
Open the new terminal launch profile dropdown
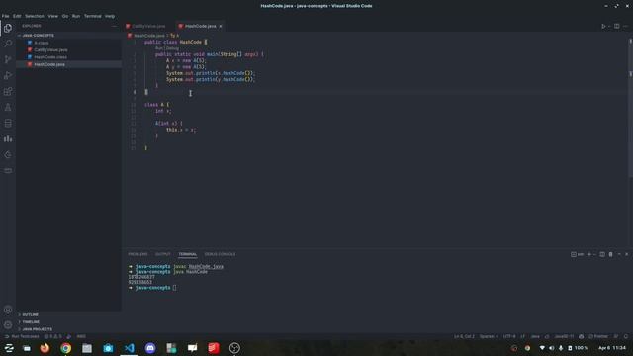point(594,254)
